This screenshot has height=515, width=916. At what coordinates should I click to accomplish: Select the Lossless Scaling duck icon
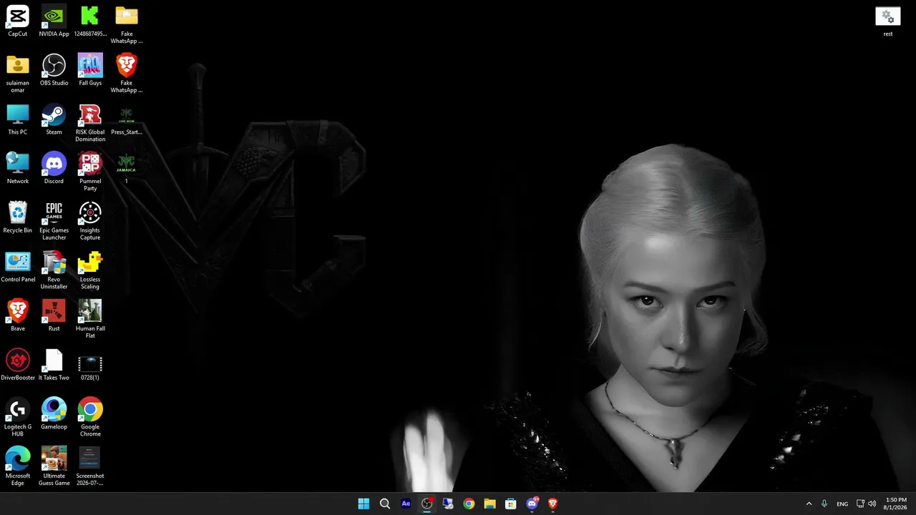[x=90, y=270]
